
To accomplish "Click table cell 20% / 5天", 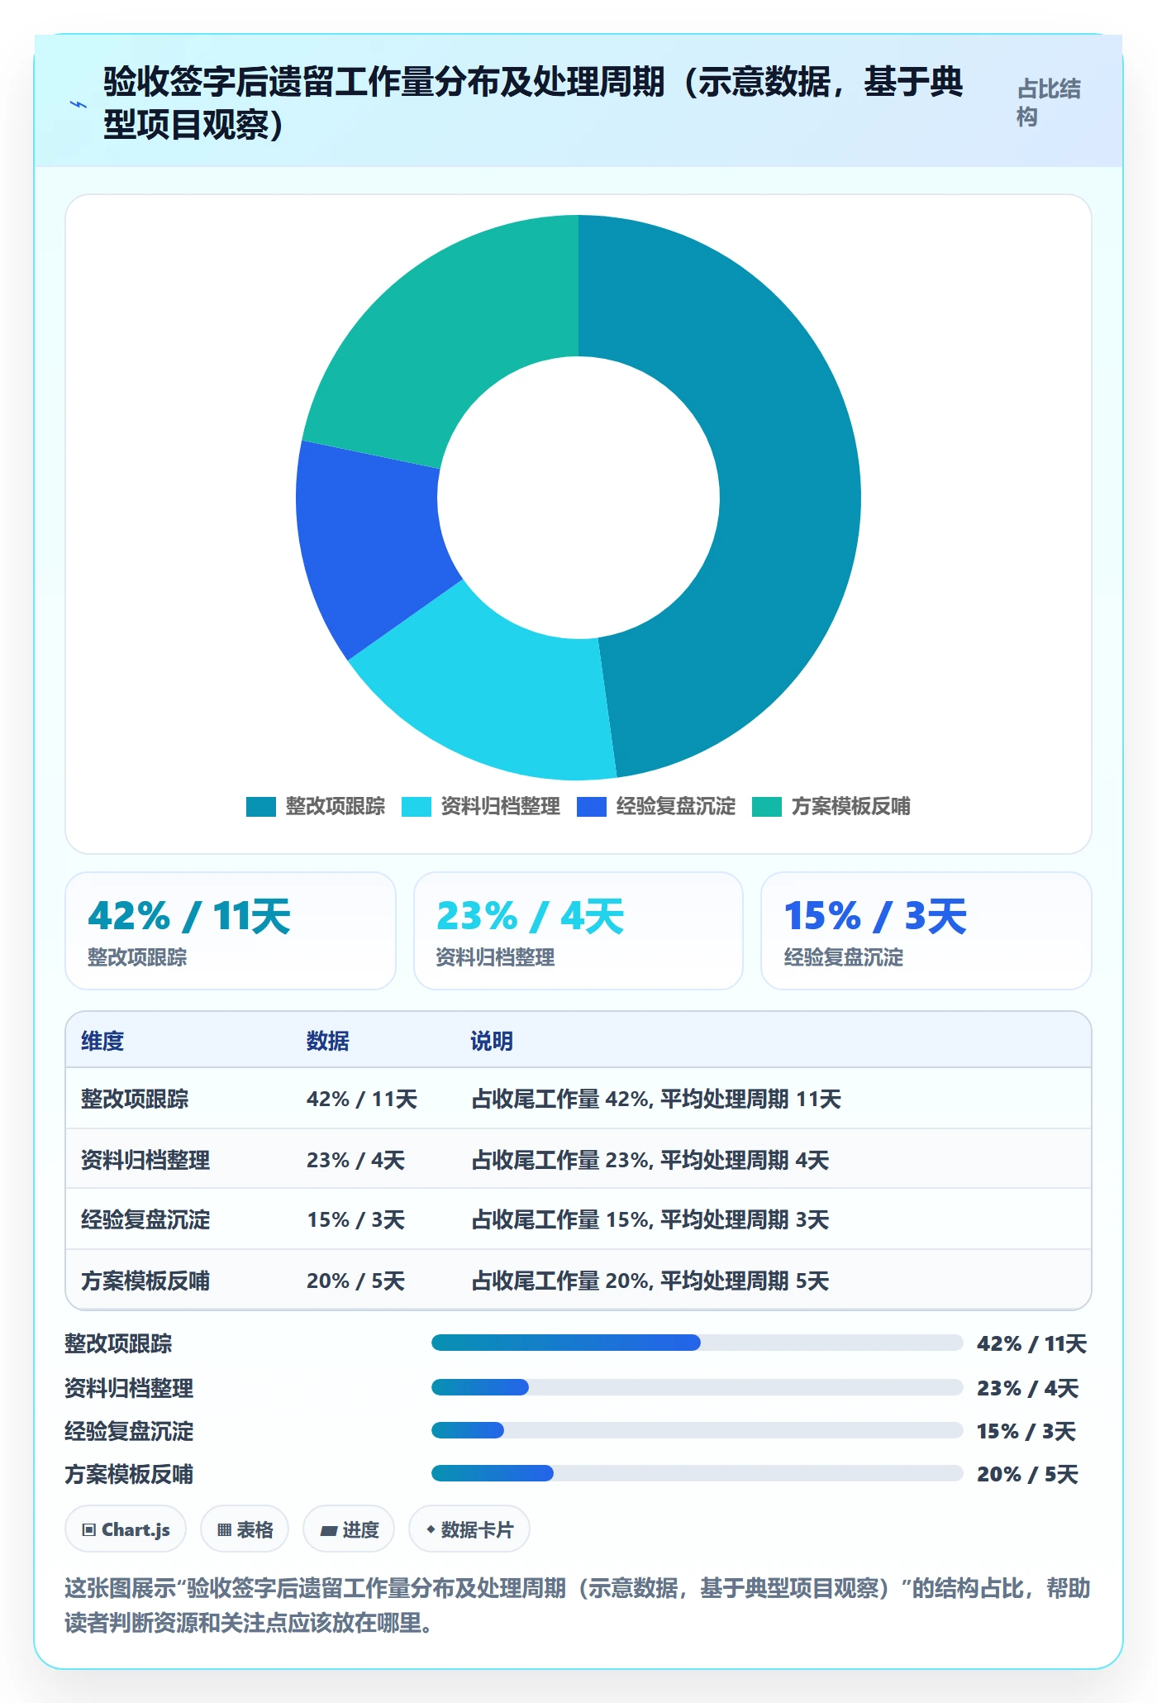I will 355,1281.
